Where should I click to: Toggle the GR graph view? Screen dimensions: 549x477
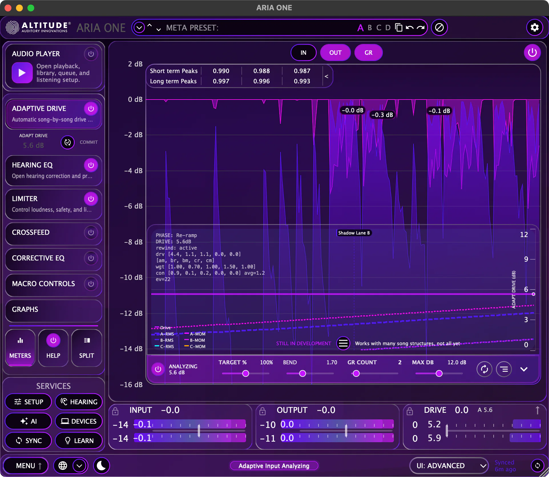(x=368, y=52)
